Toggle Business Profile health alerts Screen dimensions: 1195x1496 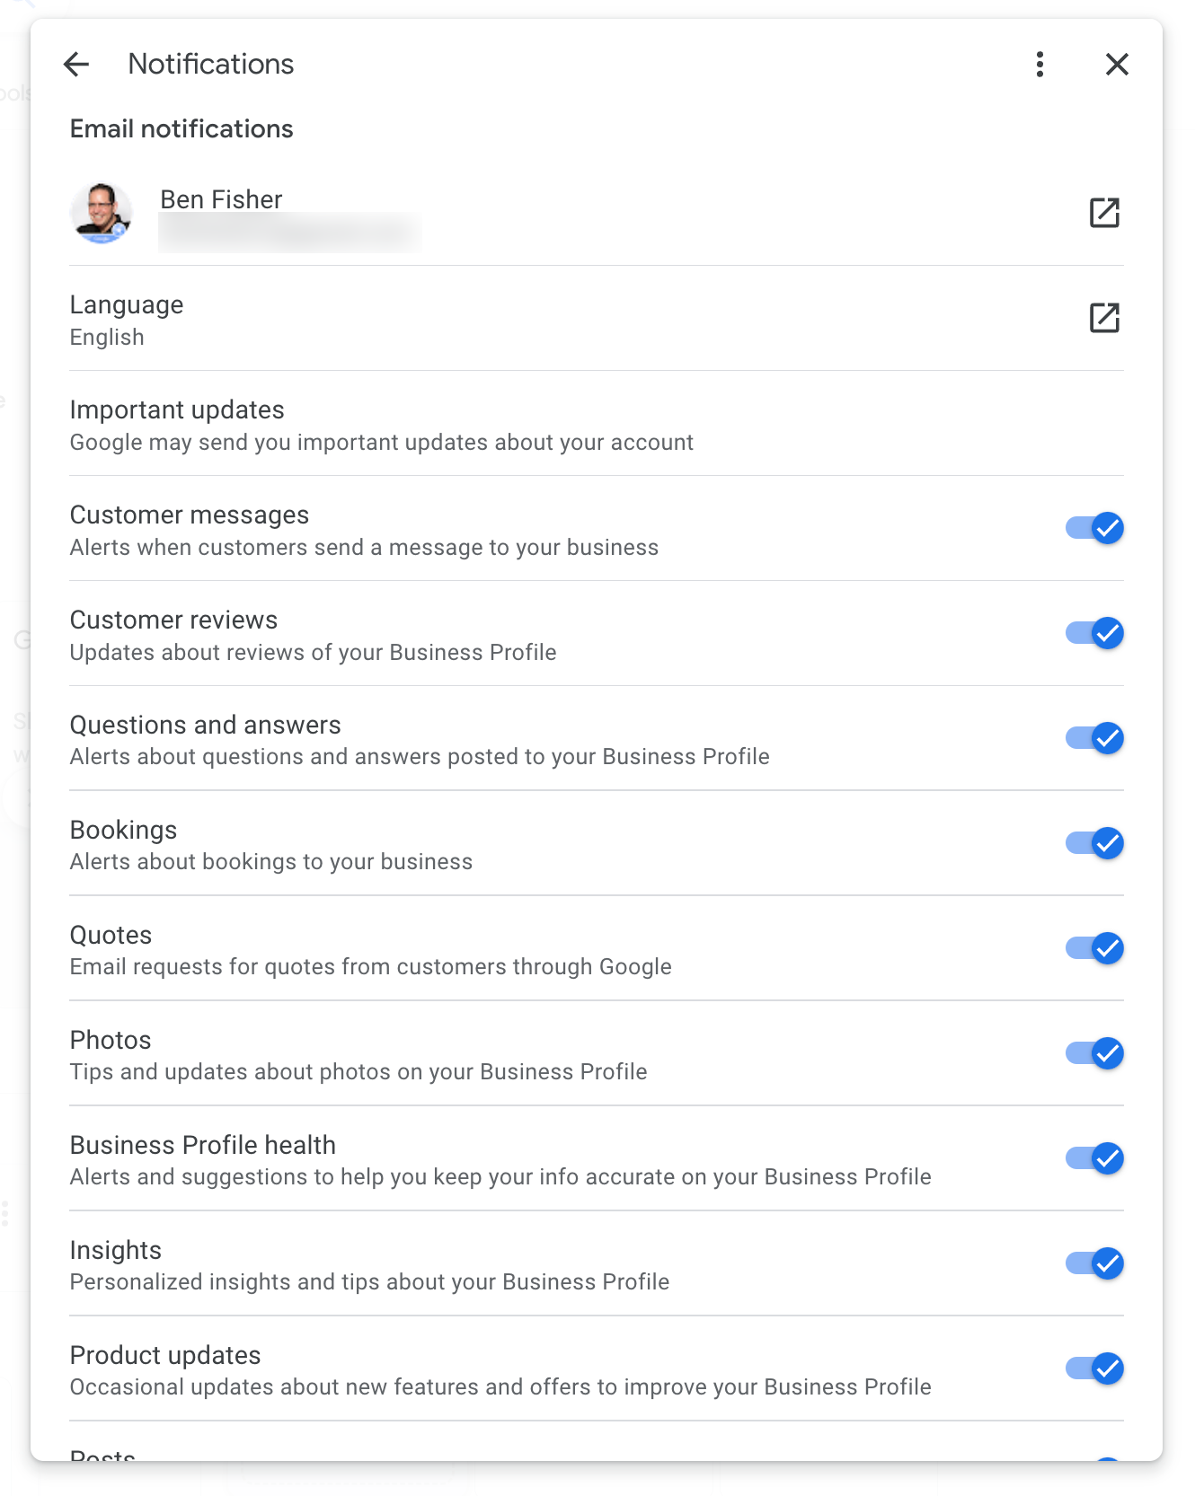(x=1094, y=1158)
